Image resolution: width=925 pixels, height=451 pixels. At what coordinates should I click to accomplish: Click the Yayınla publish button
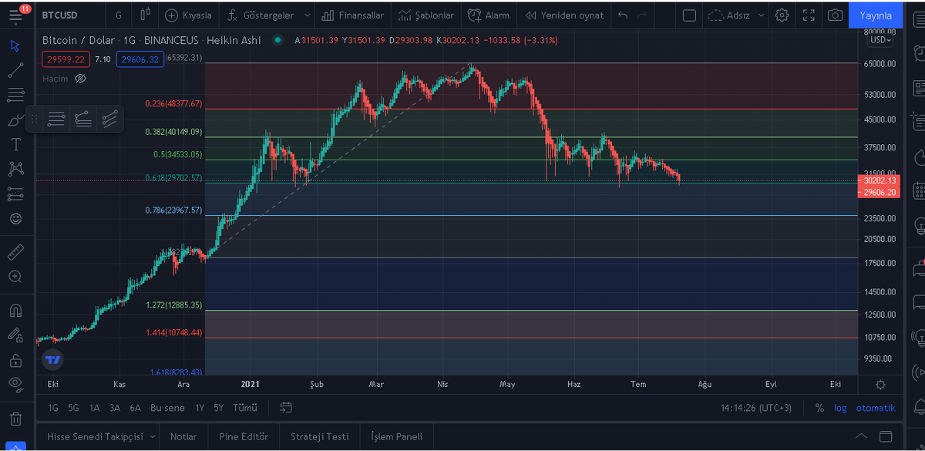click(x=876, y=15)
